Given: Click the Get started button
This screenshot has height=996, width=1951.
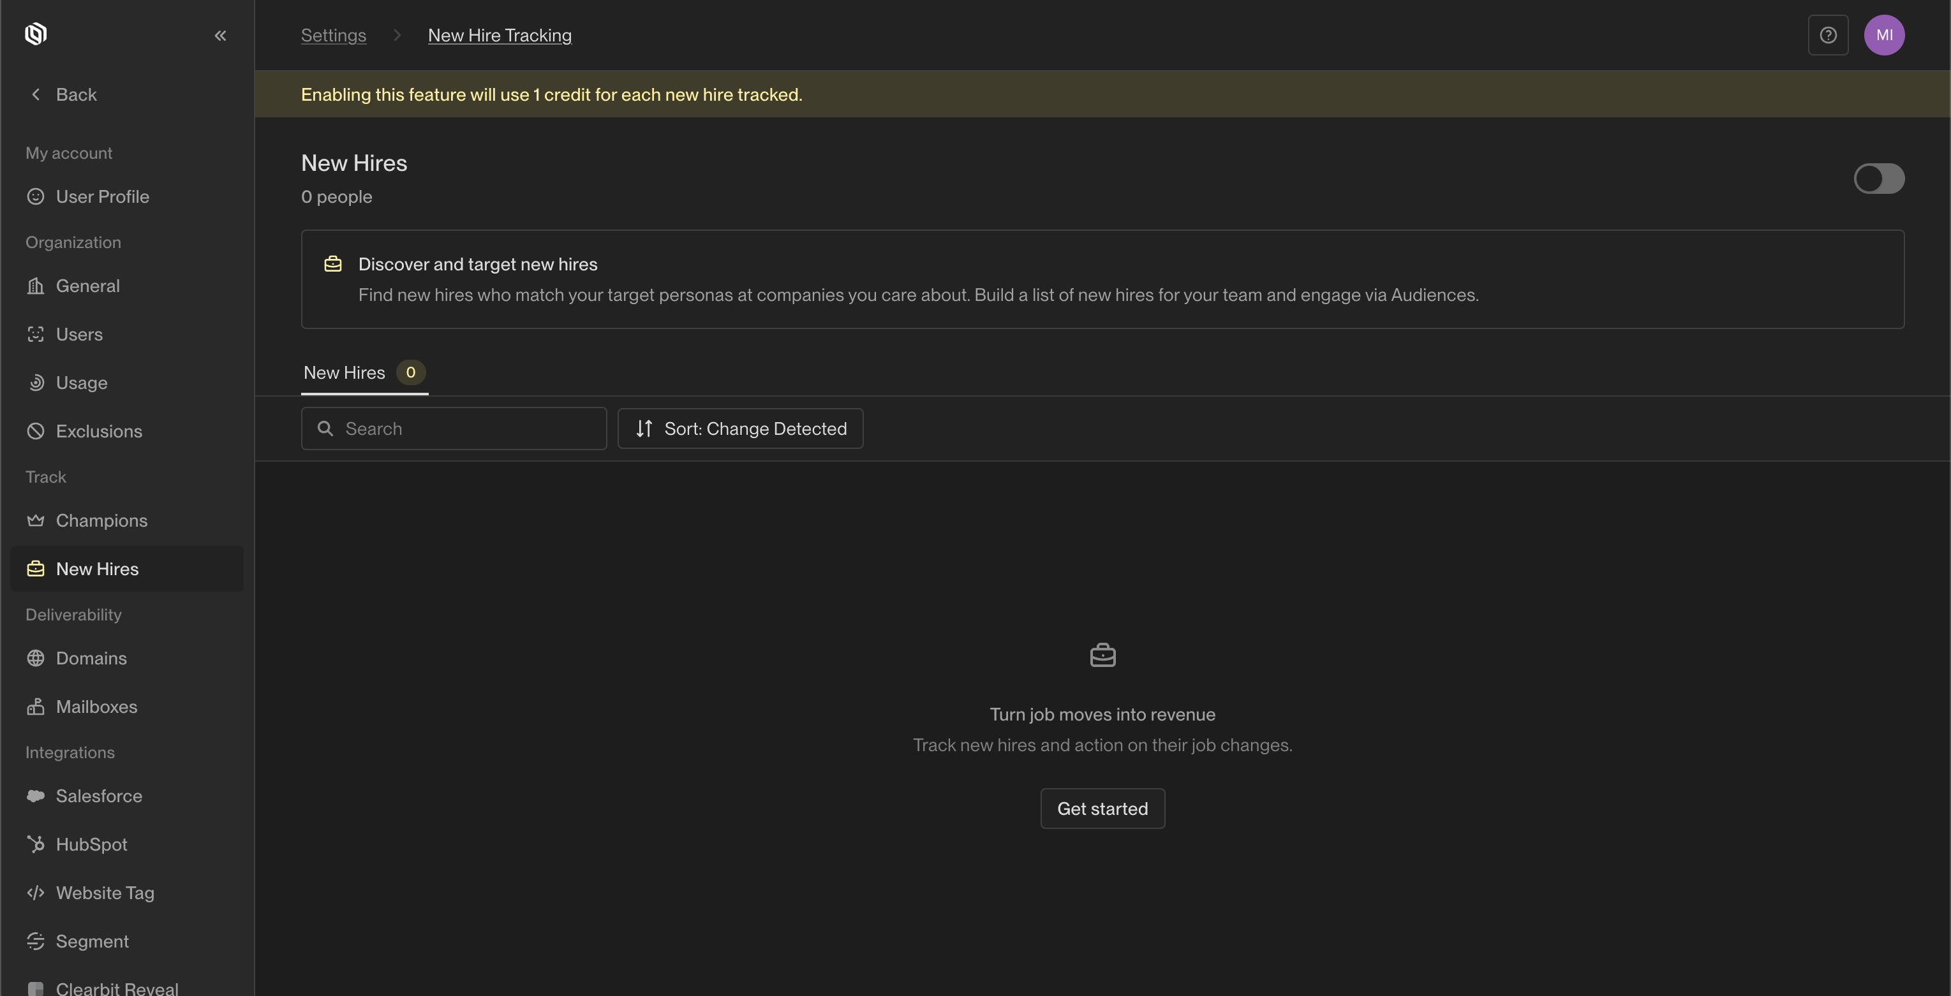Looking at the screenshot, I should point(1102,809).
